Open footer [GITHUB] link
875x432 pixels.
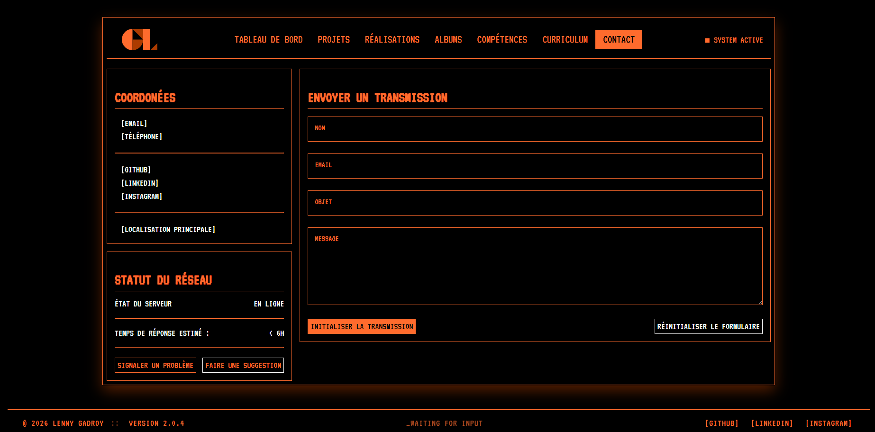[x=722, y=423]
